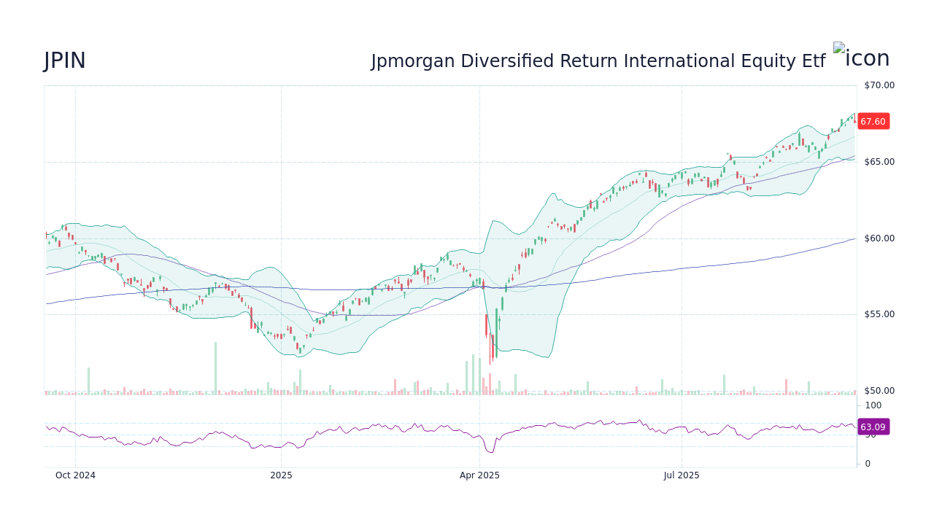The image size is (934, 525).
Task: Click the broken icon image beside the title
Action: tap(862, 57)
